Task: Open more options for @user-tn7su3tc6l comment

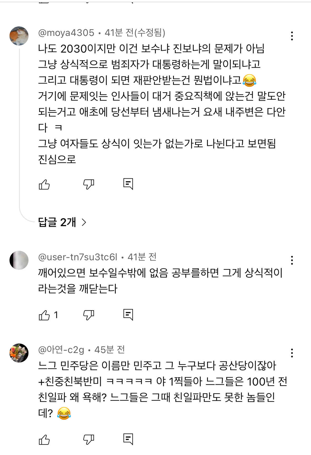Action: pos(292,260)
